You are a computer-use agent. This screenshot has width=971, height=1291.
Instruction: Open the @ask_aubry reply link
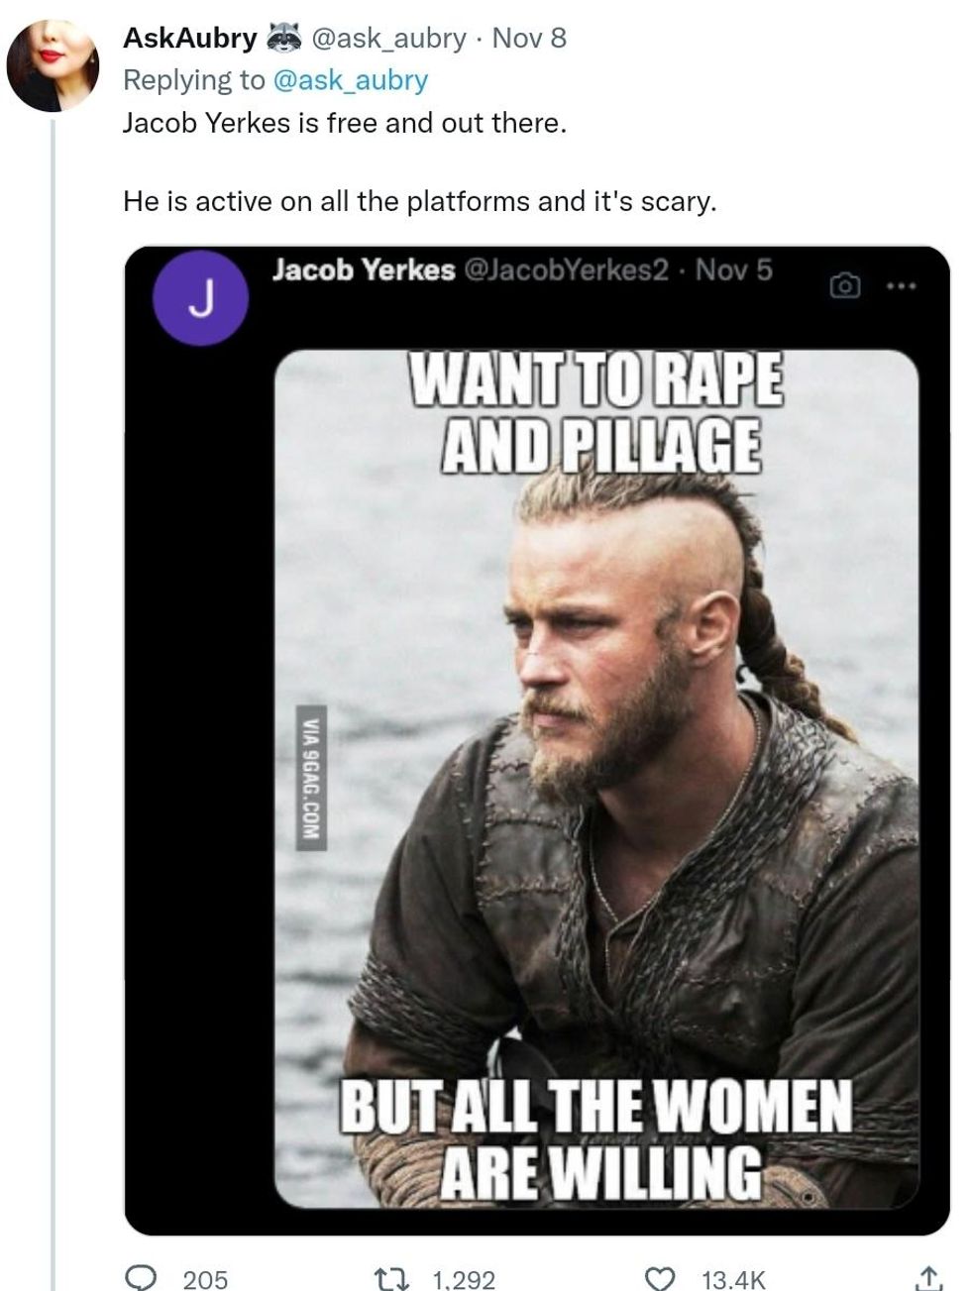point(349,80)
